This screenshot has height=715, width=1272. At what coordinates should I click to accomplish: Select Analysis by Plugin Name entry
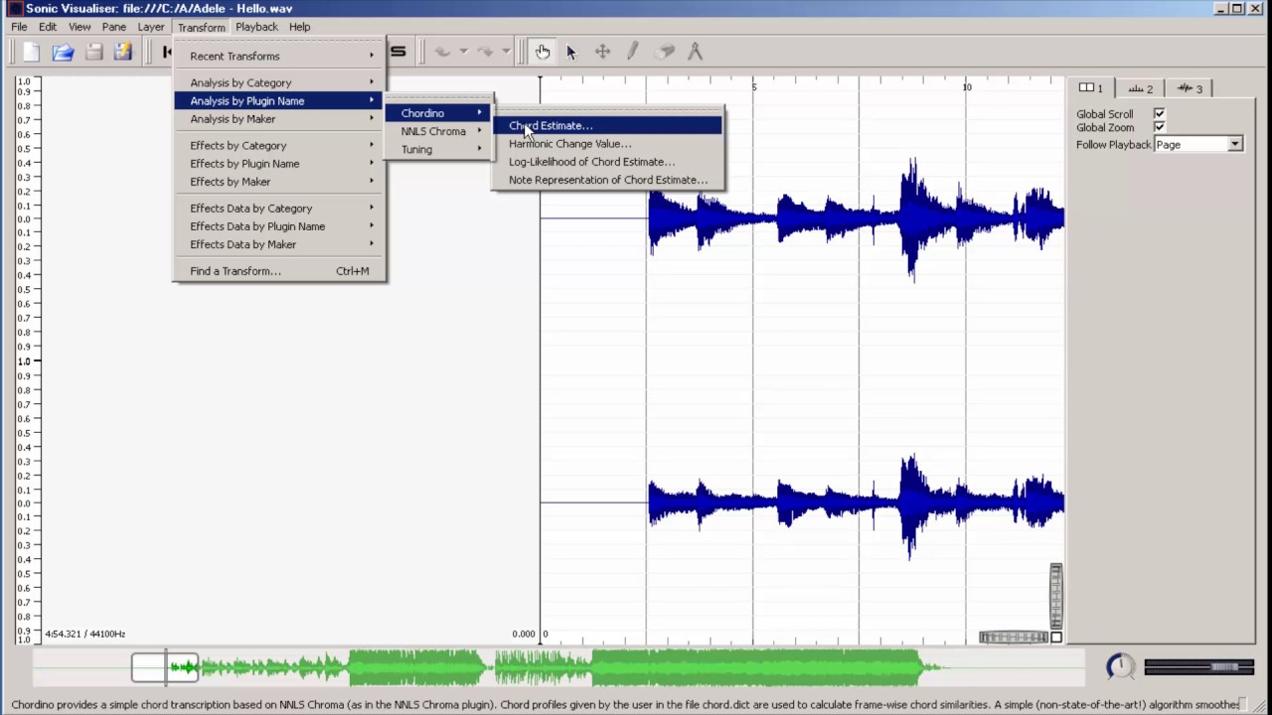(x=280, y=100)
